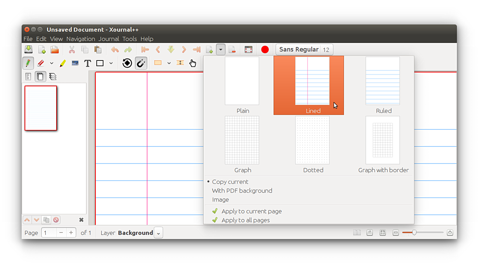Click the Hand tool icon
The width and height of the screenshot is (484, 272).
[x=193, y=63]
